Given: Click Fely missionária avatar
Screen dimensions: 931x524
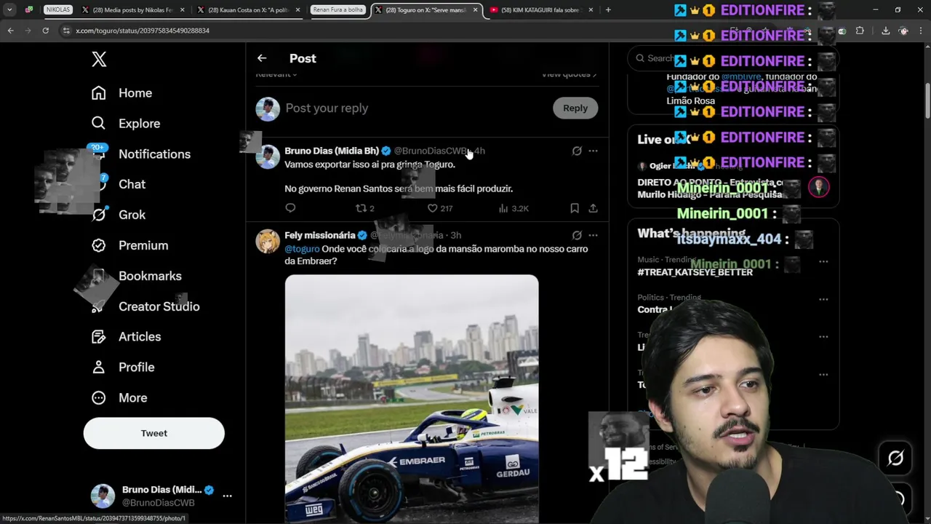Looking at the screenshot, I should tap(268, 242).
